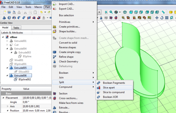The image size is (176, 113).
Task: Switch to the Tasks tab
Action: tap(16, 28)
